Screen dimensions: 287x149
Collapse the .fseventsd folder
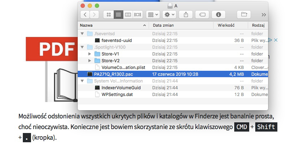tap(83, 34)
